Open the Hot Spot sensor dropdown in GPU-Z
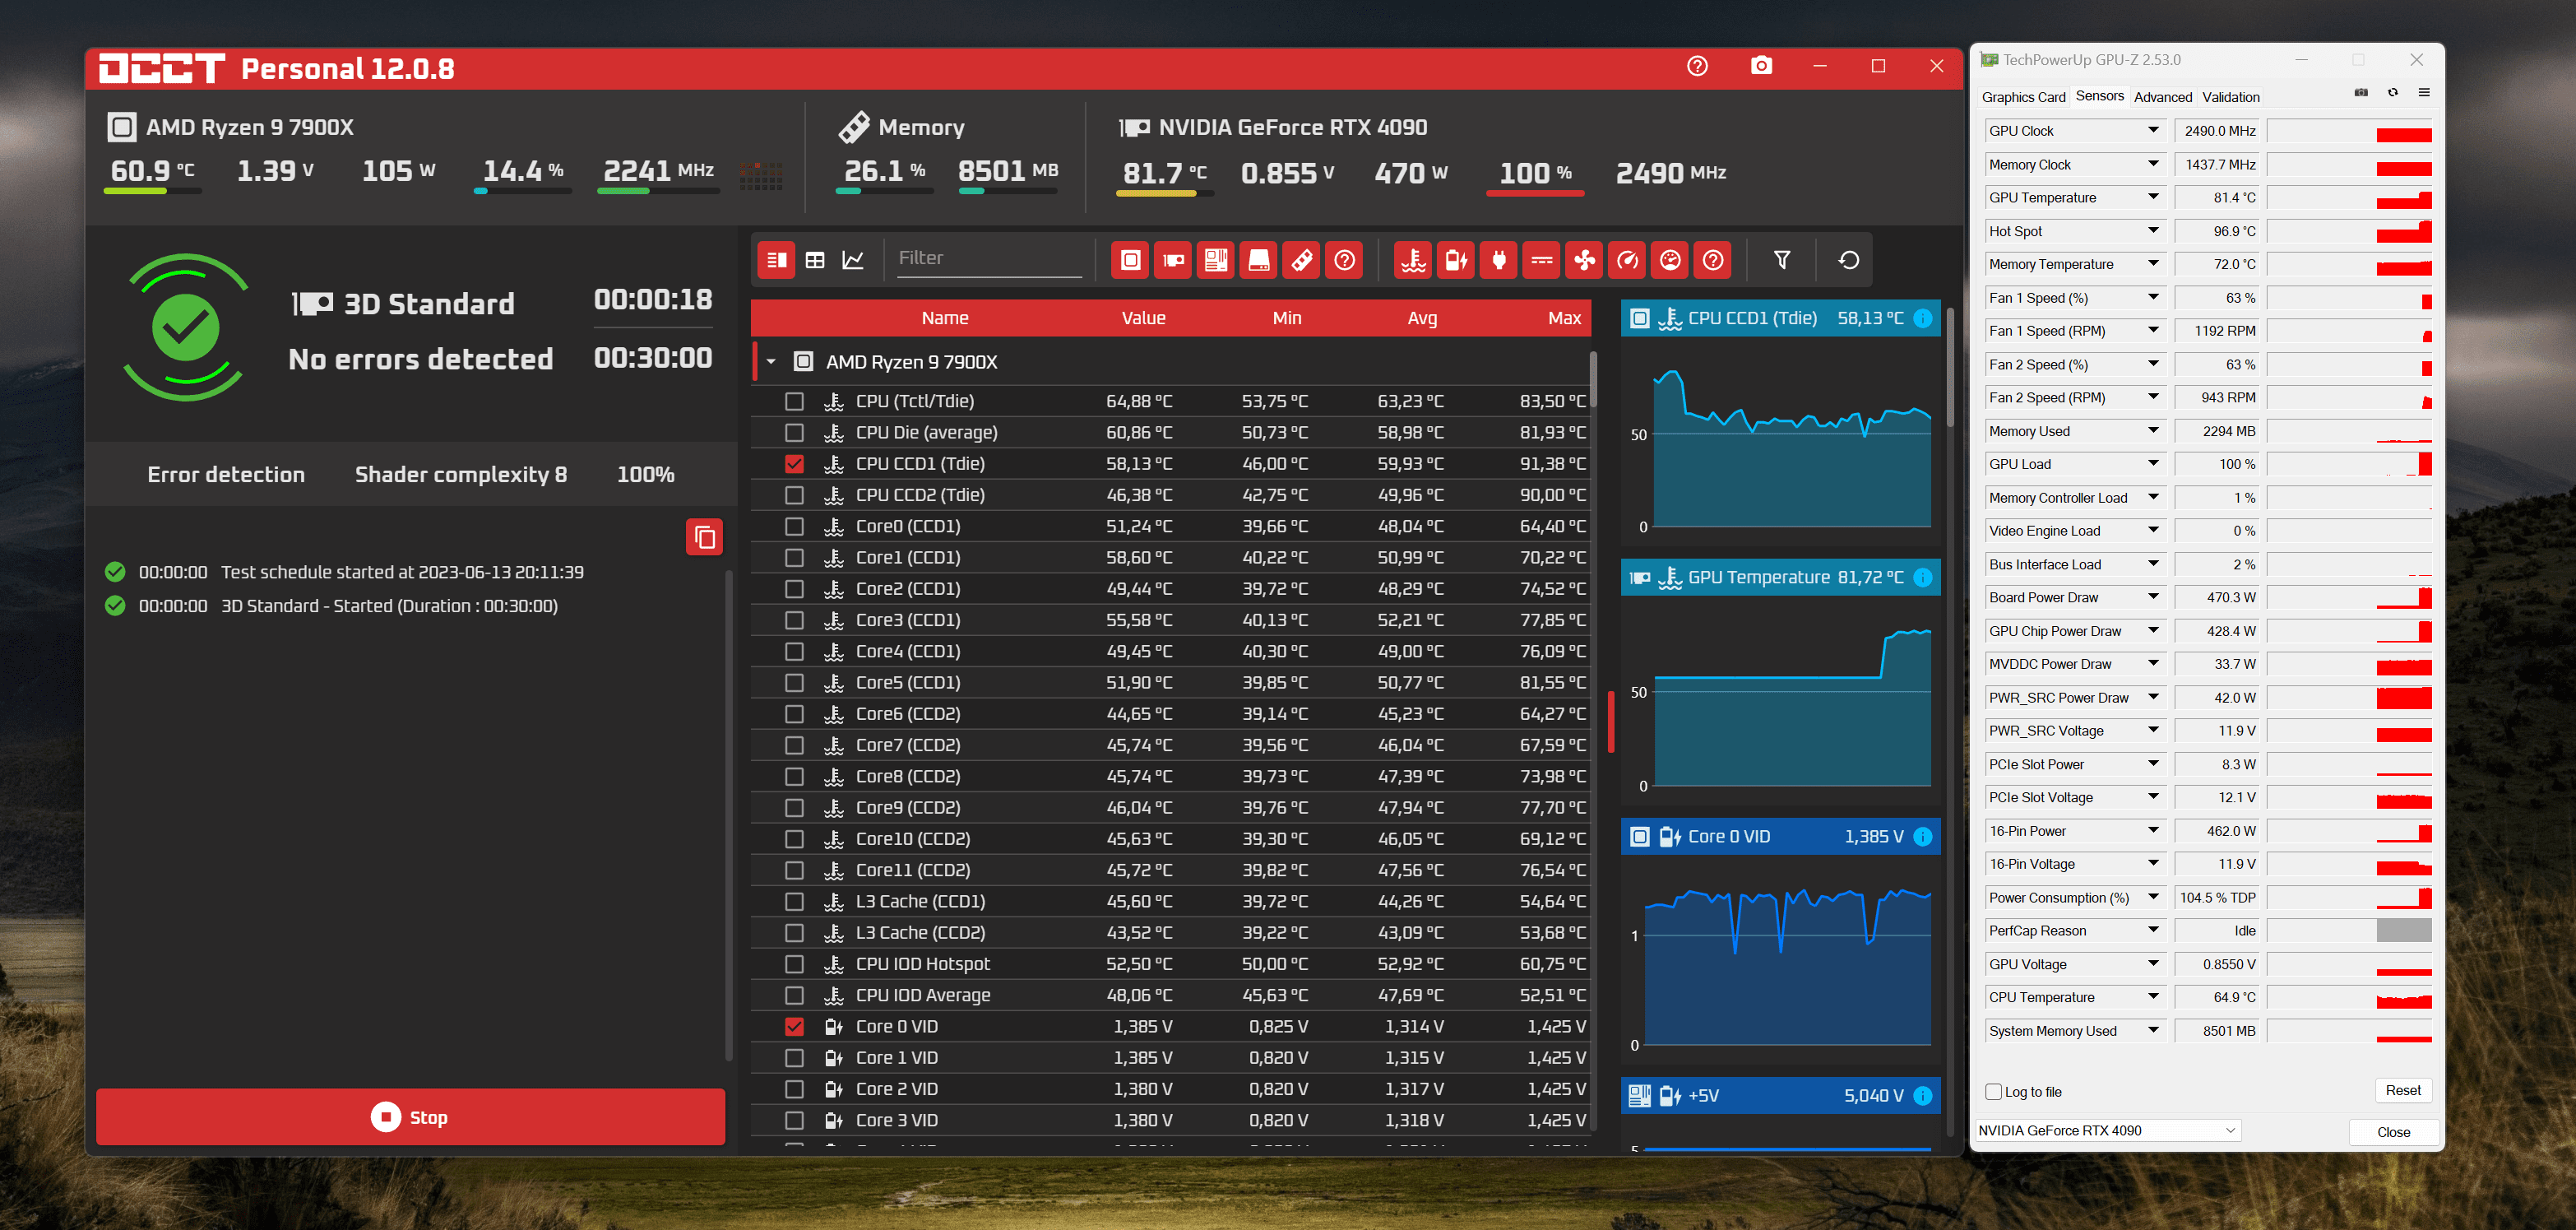This screenshot has height=1230, width=2576. [2153, 230]
